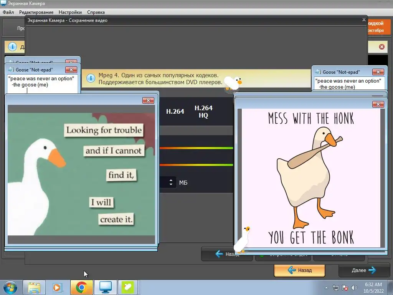This screenshot has height=295, width=393.
Task: Click the "Looking for trouble" goose meme image
Action: (x=81, y=174)
